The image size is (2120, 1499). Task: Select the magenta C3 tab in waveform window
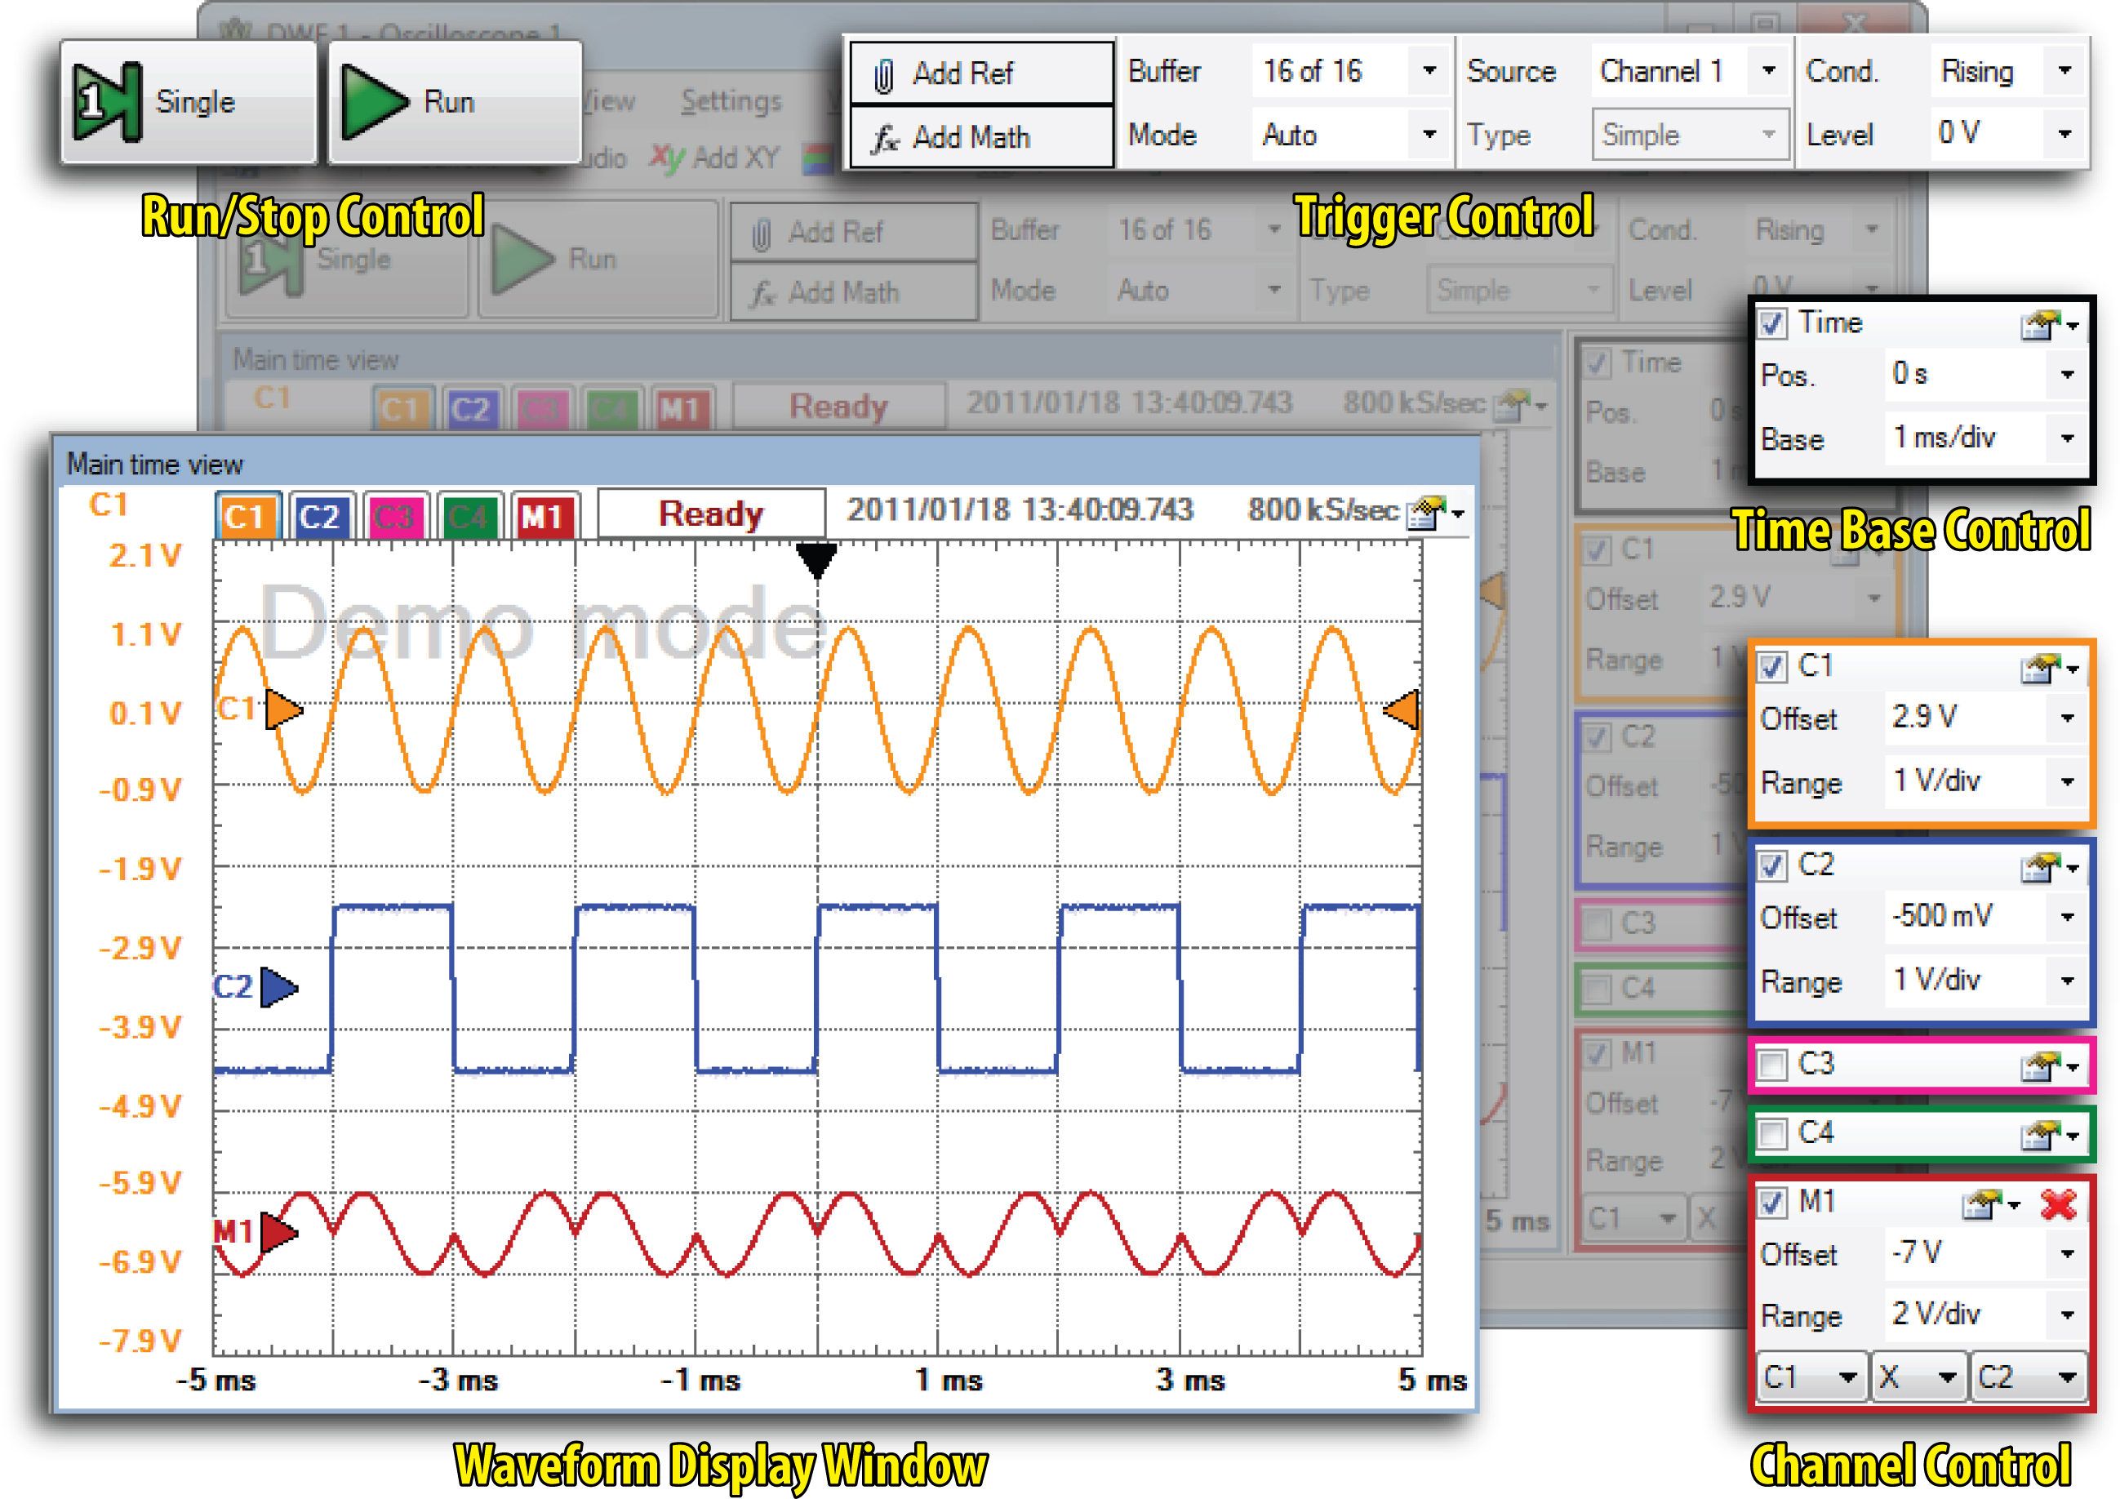click(x=394, y=516)
